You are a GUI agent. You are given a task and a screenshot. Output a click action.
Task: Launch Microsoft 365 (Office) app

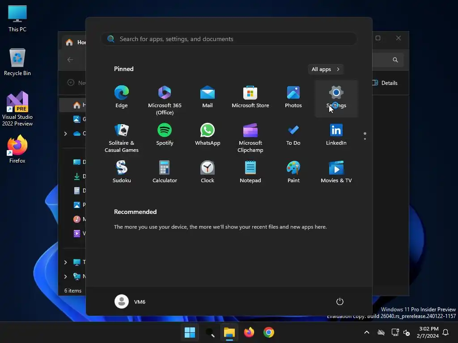[165, 99]
